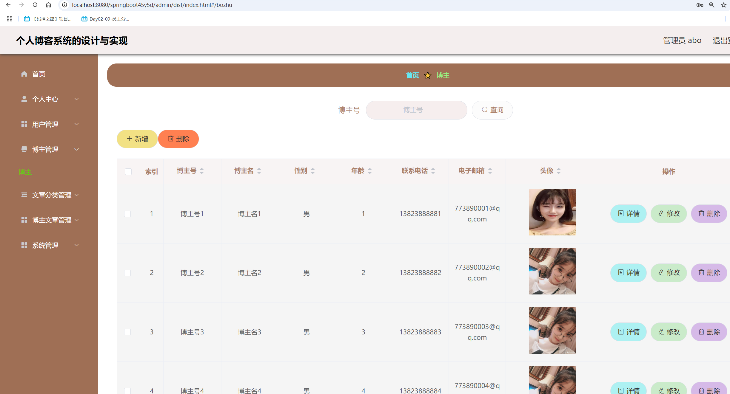730x394 pixels.
Task: Select the checkbox for row 博主号3
Action: (x=127, y=332)
